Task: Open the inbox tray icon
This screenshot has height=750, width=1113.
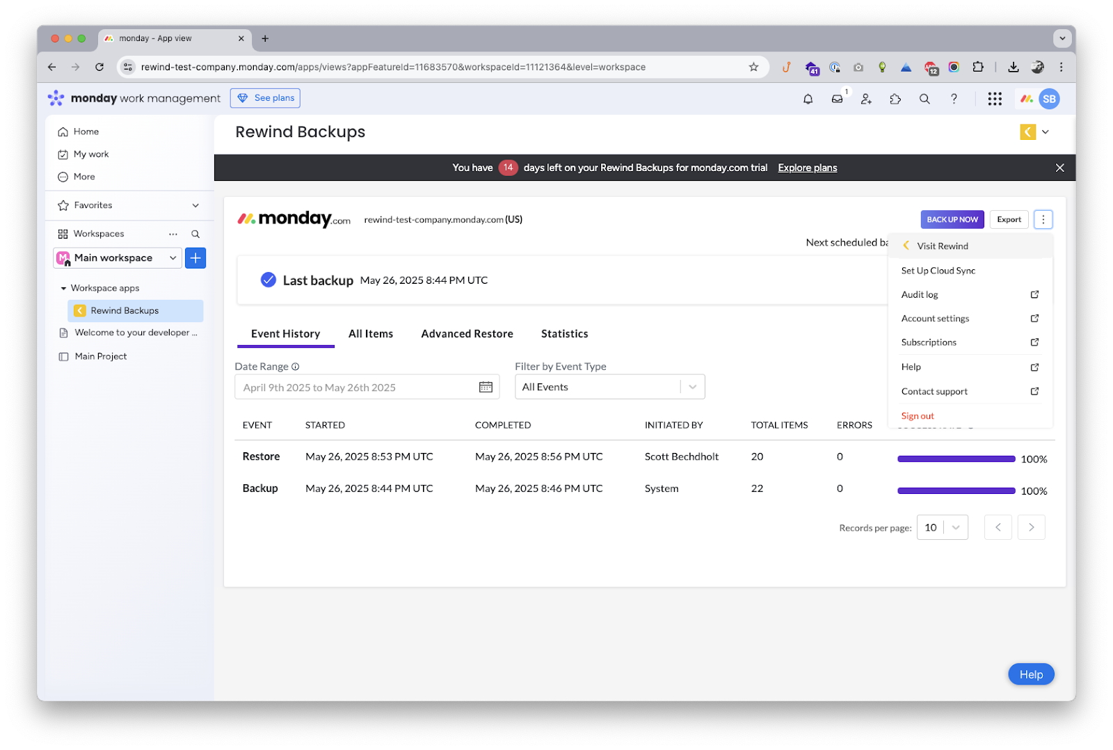Action: pos(837,99)
